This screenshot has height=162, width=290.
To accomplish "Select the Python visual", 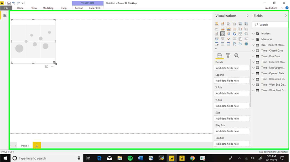I will tap(240, 44).
